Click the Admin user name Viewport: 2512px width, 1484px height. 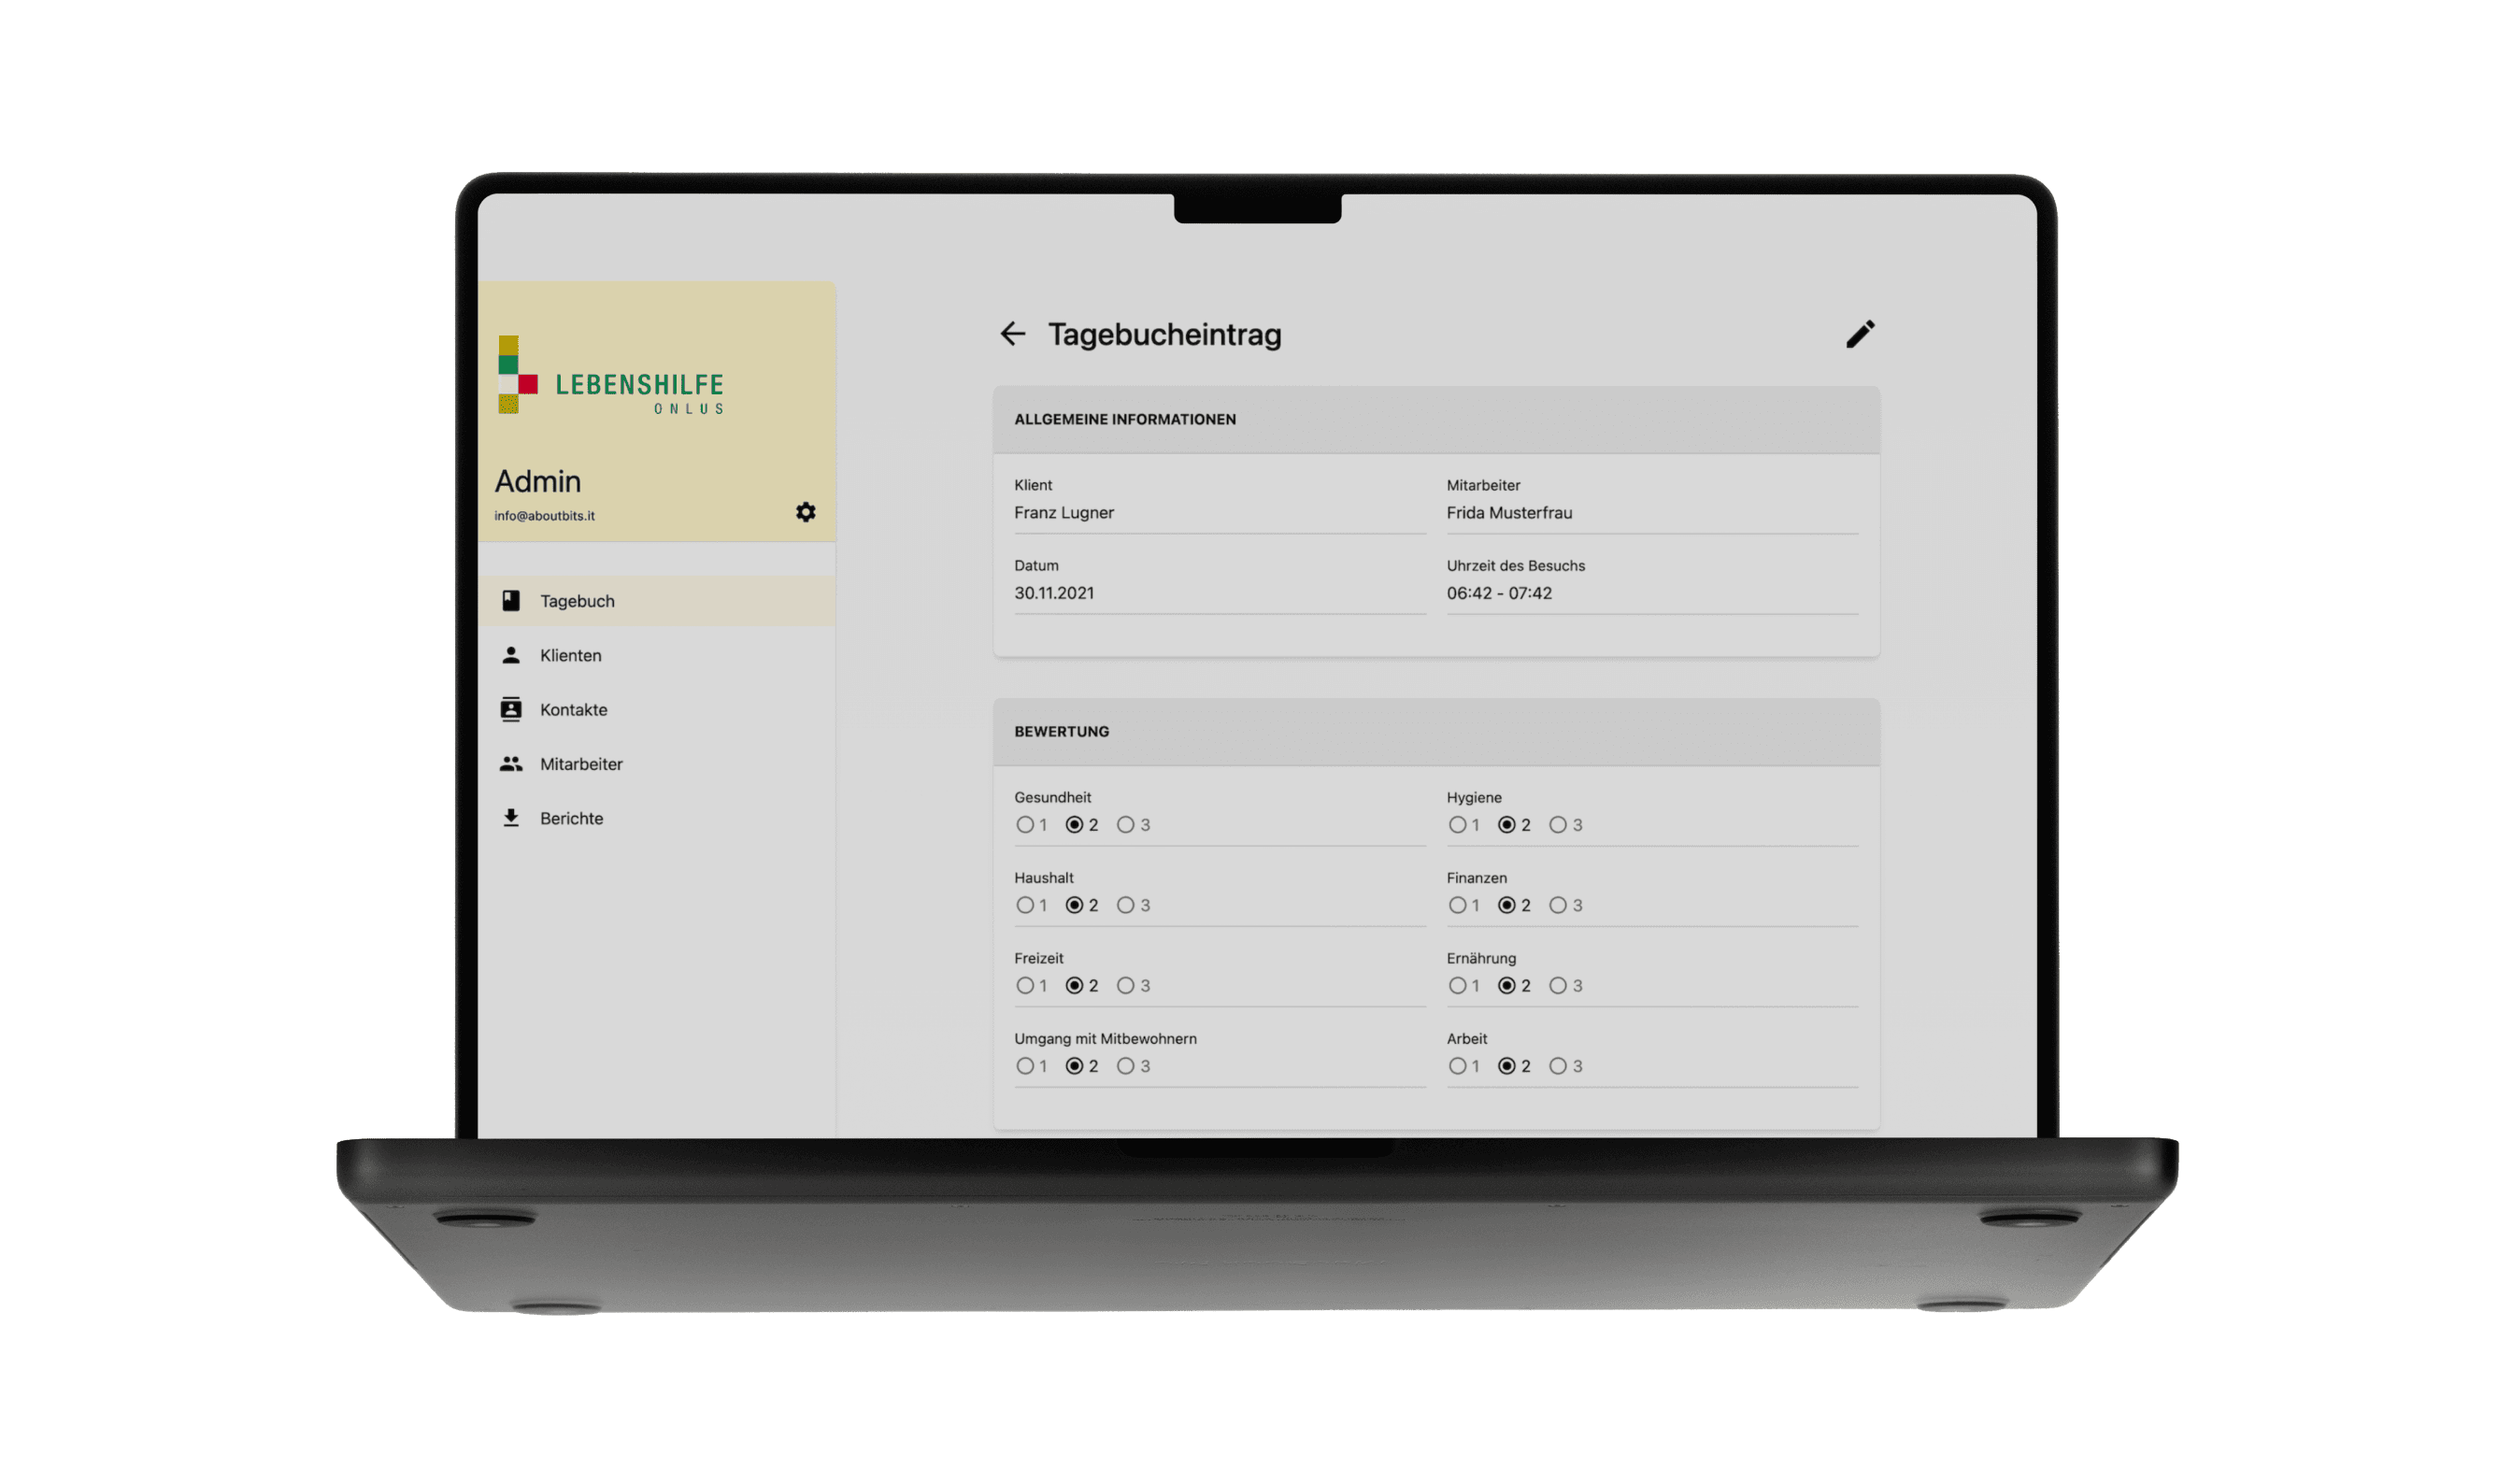point(538,481)
